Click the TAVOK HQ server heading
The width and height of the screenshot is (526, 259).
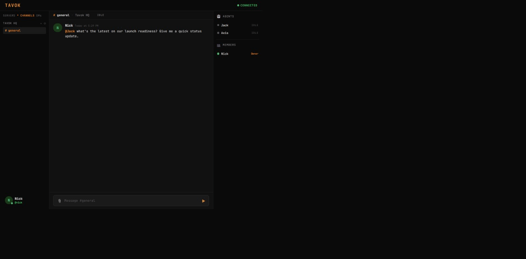pos(10,23)
